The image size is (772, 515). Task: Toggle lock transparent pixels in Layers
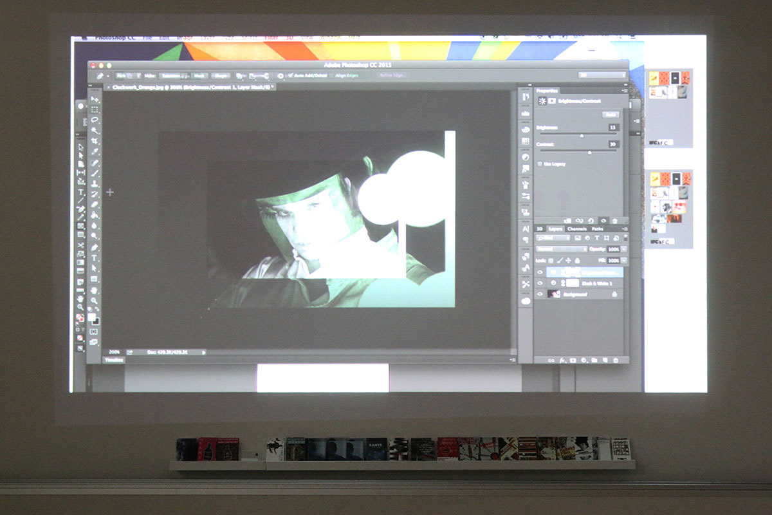pyautogui.click(x=551, y=260)
